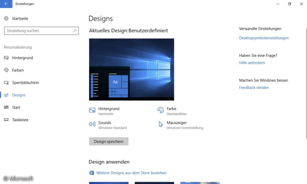Image resolution: width=307 pixels, height=184 pixels.
Task: Open Weitere Designs aus dem Store beziehen
Action: pyautogui.click(x=131, y=173)
